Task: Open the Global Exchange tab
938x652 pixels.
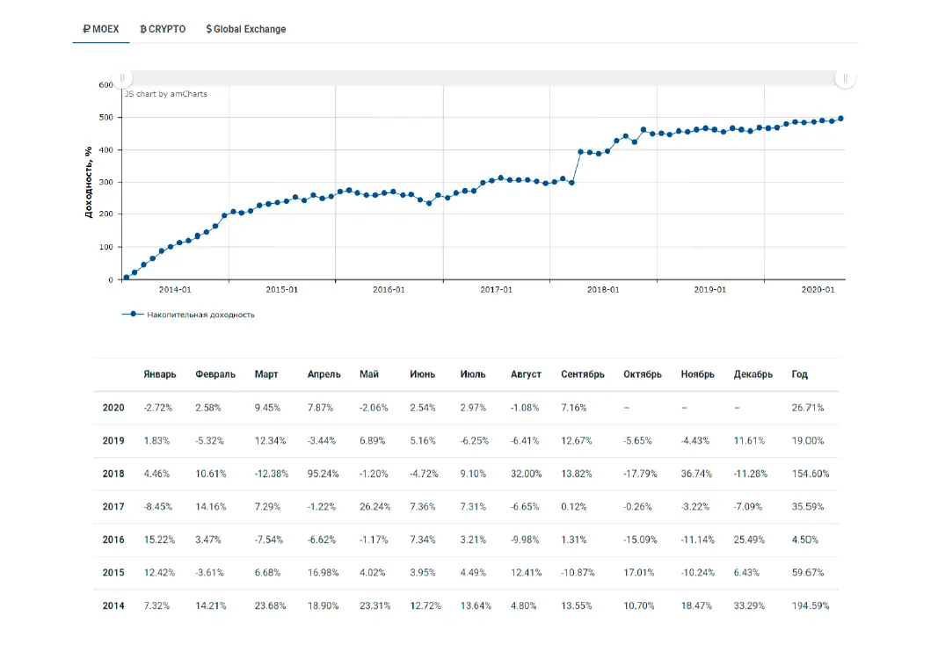Action: (246, 29)
